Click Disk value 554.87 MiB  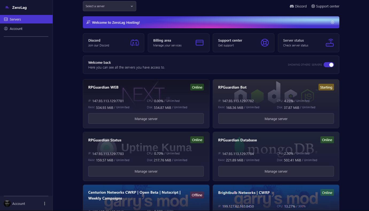(162, 108)
